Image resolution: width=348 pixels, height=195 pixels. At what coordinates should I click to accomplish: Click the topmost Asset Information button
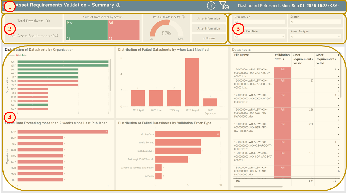pyautogui.click(x=209, y=19)
